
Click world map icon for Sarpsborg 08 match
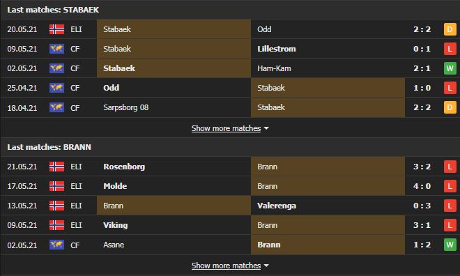56,107
